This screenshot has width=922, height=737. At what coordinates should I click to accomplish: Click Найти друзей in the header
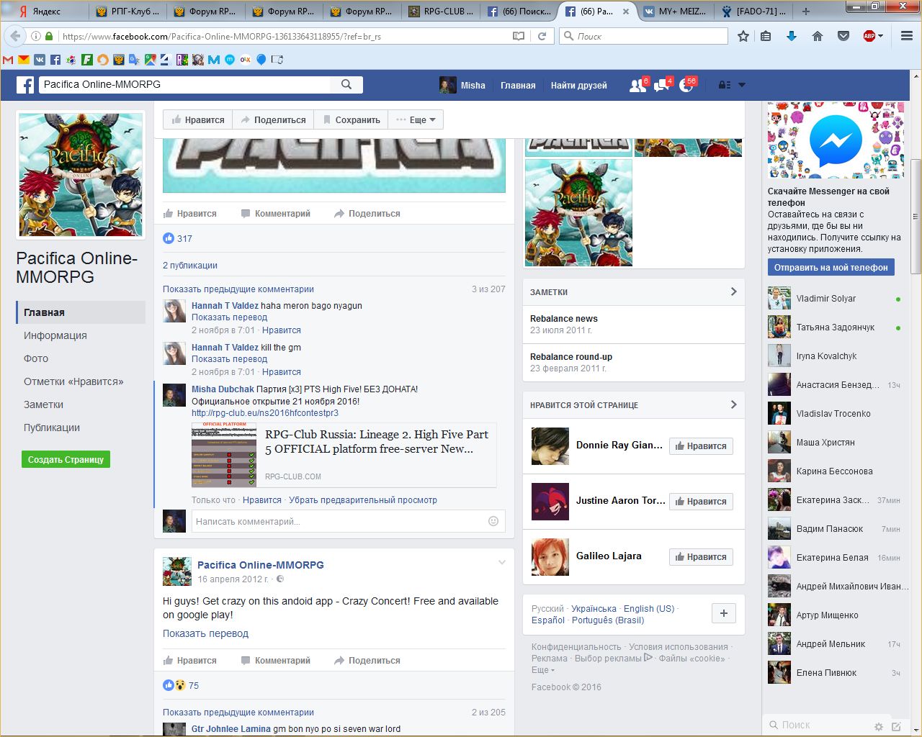[579, 85]
